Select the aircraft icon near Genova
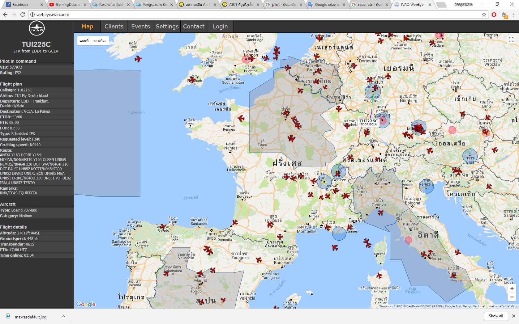 click(x=380, y=212)
